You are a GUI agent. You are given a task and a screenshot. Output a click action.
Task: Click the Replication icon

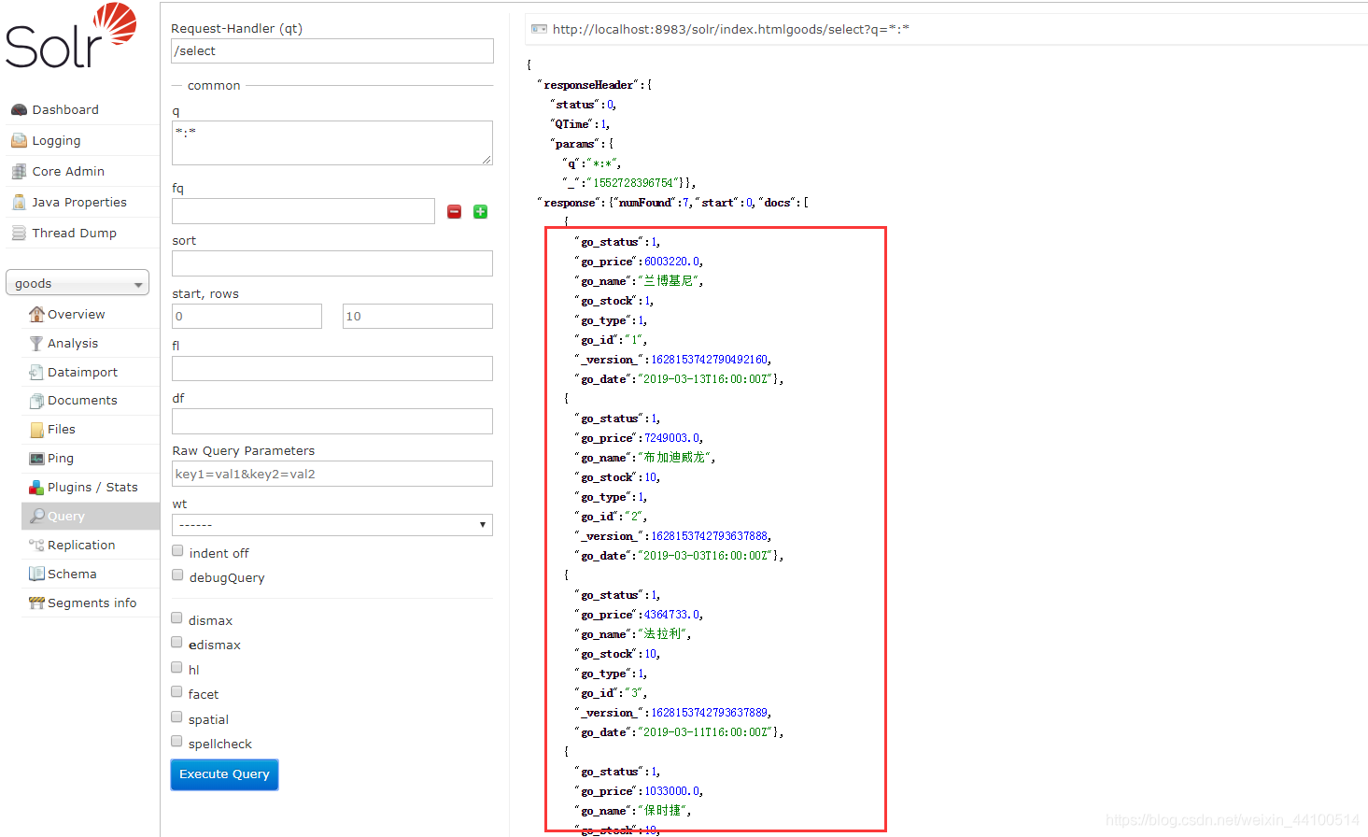(36, 546)
